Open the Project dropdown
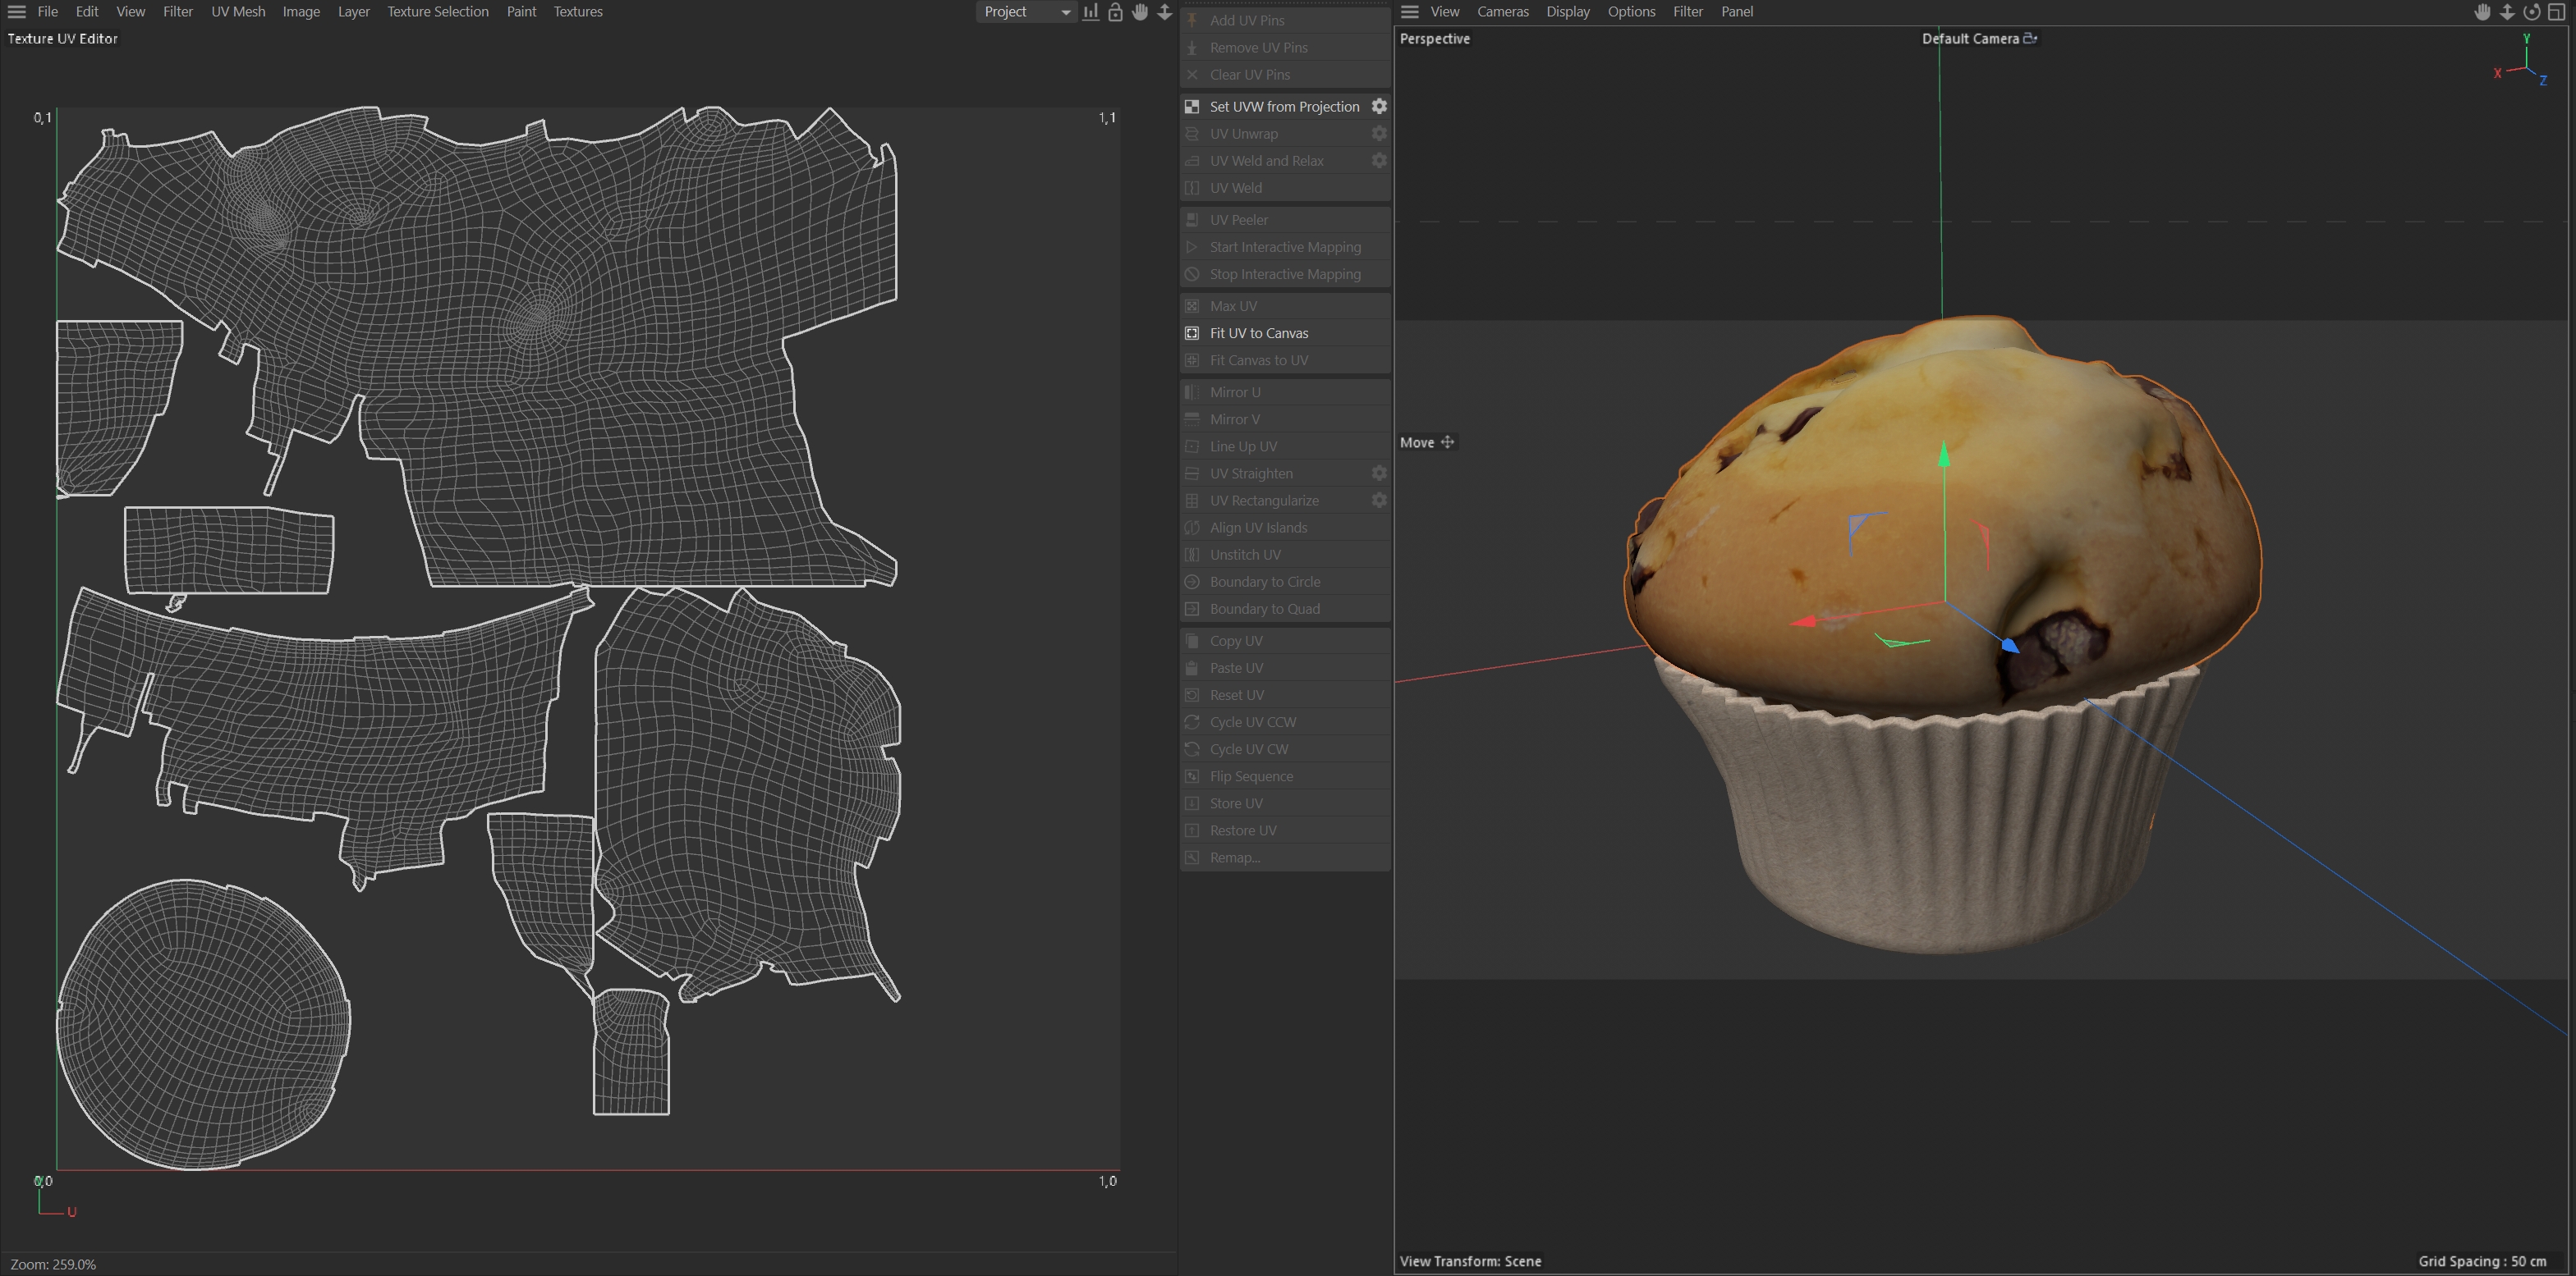2576x1276 pixels. 1024,12
